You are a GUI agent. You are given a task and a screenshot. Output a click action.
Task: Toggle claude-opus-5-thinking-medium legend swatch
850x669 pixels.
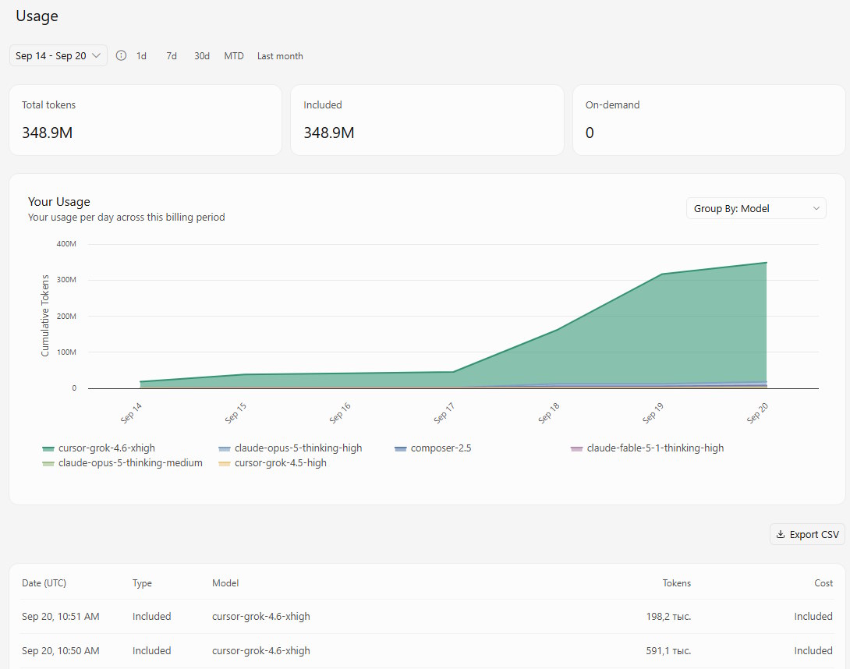coord(48,463)
